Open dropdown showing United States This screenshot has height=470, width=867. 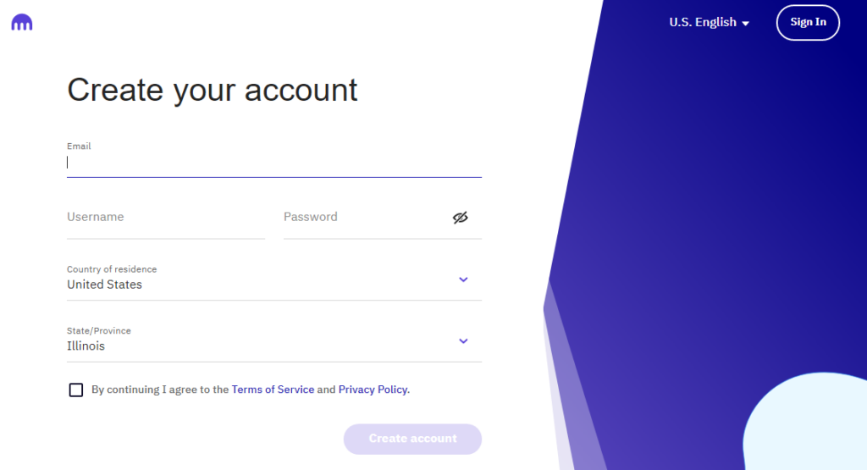254,285
